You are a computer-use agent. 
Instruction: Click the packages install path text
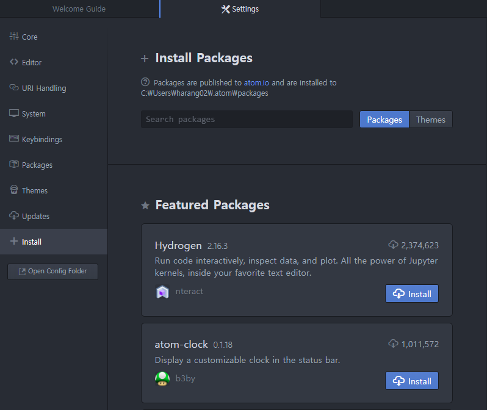pyautogui.click(x=204, y=93)
